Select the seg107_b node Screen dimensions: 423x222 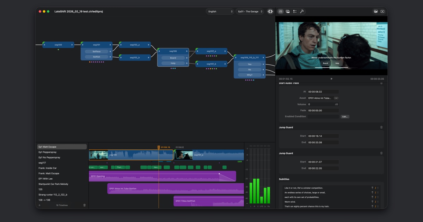pyautogui.click(x=211, y=64)
